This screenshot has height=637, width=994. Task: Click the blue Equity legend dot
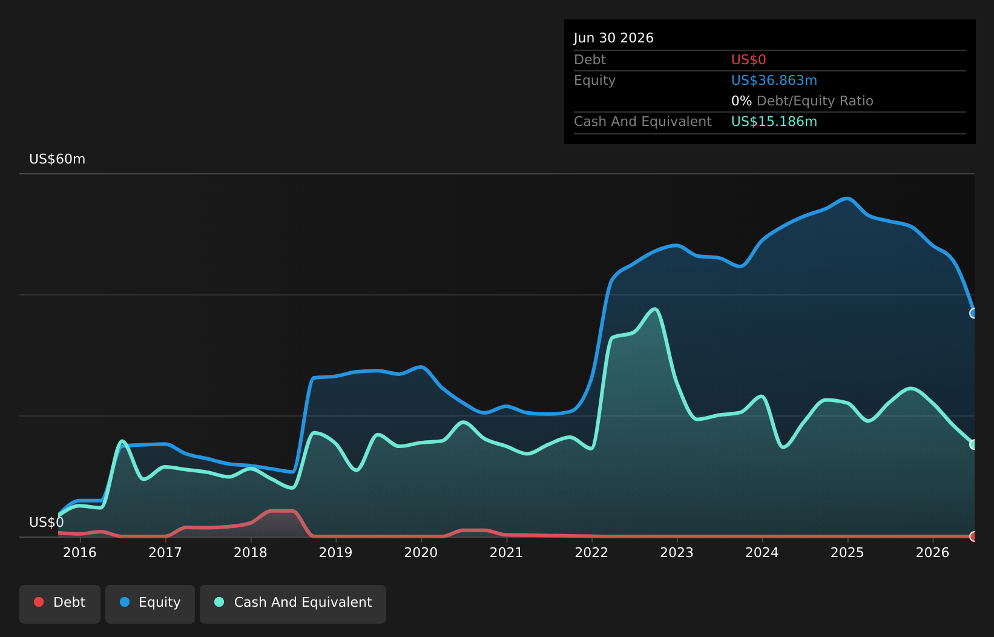tap(125, 602)
